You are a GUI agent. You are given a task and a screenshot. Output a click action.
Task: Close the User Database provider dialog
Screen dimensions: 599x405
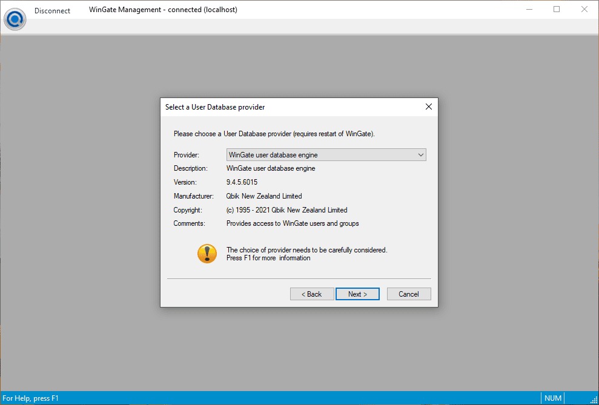point(429,107)
